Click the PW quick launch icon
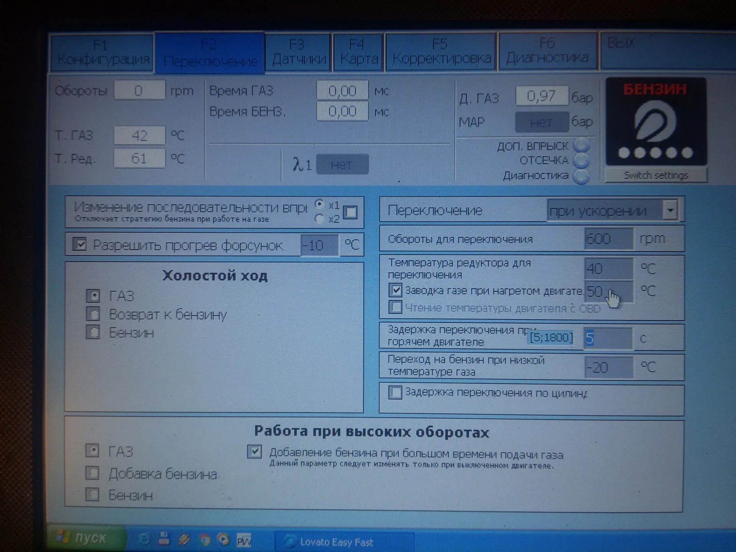This screenshot has height=552, width=736. coord(244,540)
